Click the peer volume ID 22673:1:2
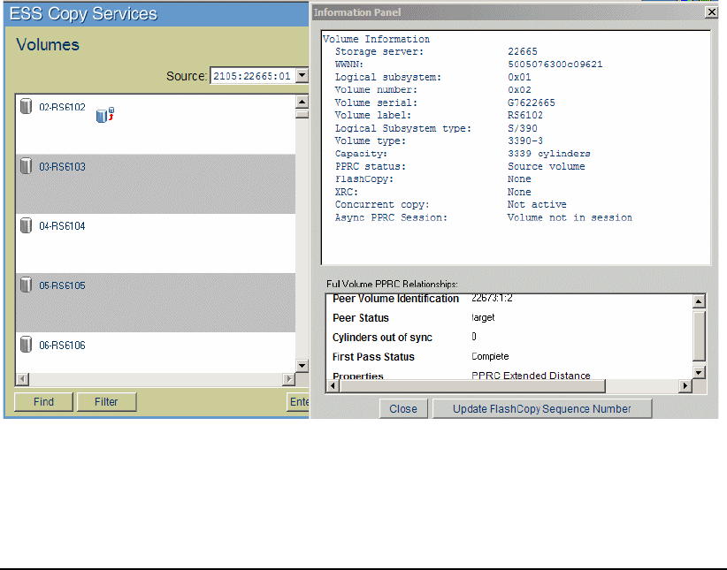The height and width of the screenshot is (570, 727). 492,298
